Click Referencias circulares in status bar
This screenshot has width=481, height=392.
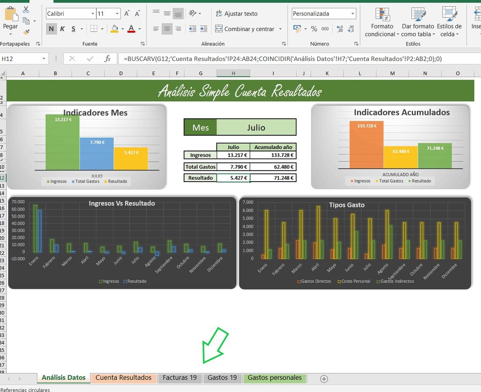tap(25, 389)
